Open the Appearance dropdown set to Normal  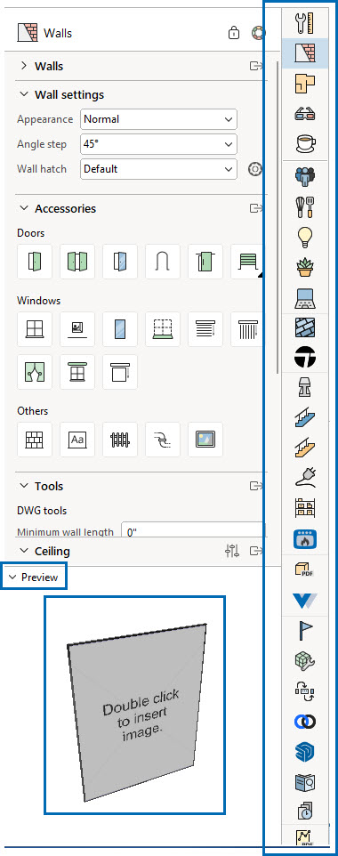[x=158, y=119]
